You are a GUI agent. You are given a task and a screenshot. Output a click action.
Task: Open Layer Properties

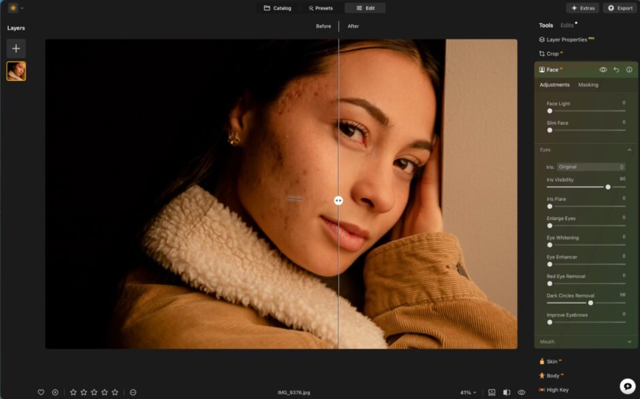(567, 39)
